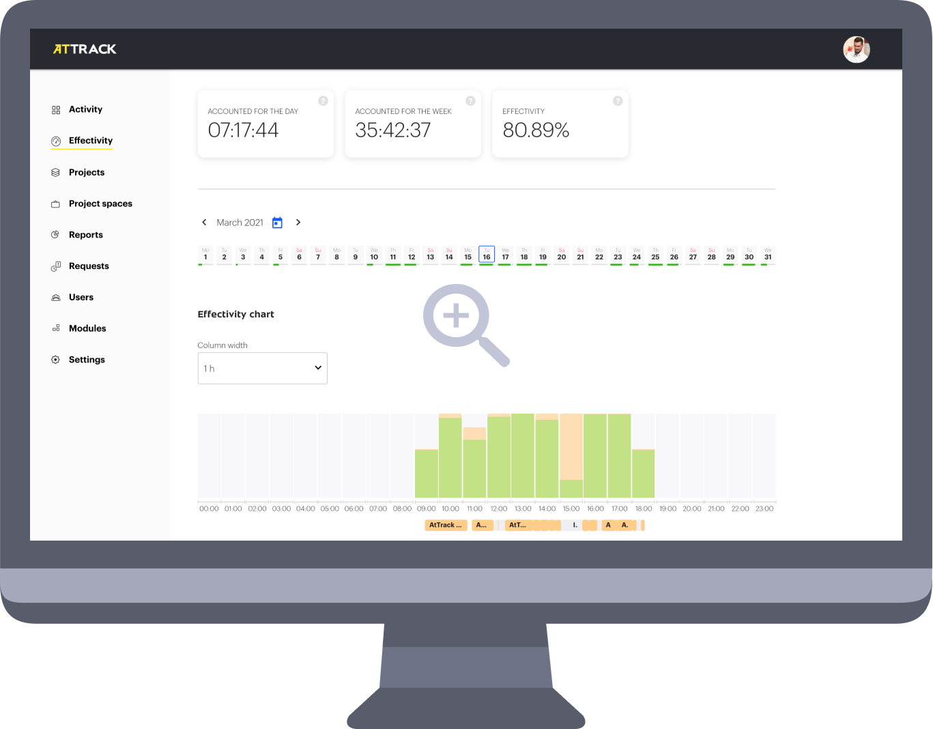
Task: Click the 'AtT...' activity segment below chart
Action: click(x=518, y=525)
